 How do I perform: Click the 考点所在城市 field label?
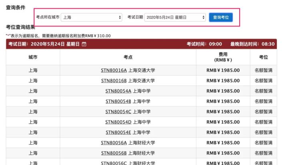tap(48, 17)
